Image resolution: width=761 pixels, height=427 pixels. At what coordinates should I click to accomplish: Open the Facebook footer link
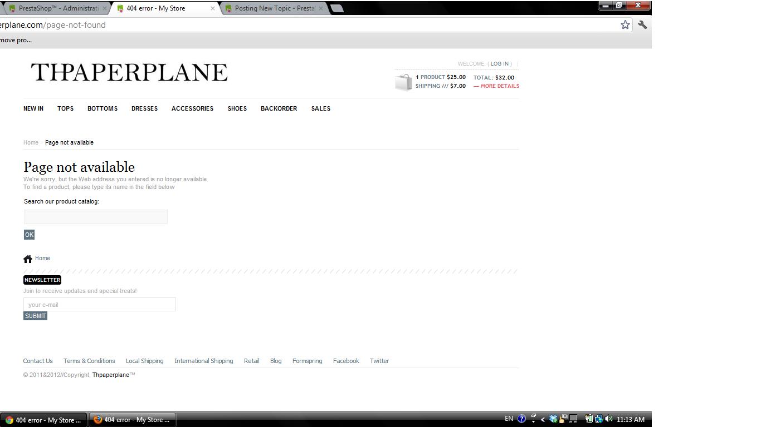click(346, 361)
